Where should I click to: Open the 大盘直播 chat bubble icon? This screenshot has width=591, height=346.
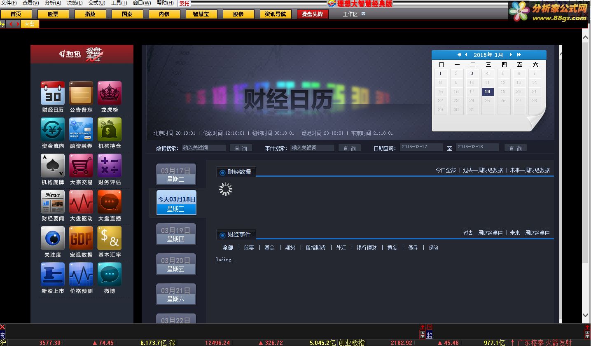pos(110,202)
